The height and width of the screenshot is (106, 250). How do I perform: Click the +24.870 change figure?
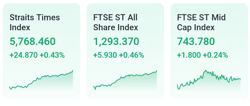[x=23, y=55]
